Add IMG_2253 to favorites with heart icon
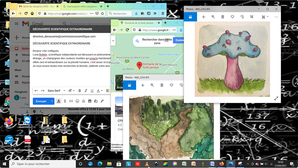Image resolution: width=298 pixels, height=168 pixels. coord(232,17)
